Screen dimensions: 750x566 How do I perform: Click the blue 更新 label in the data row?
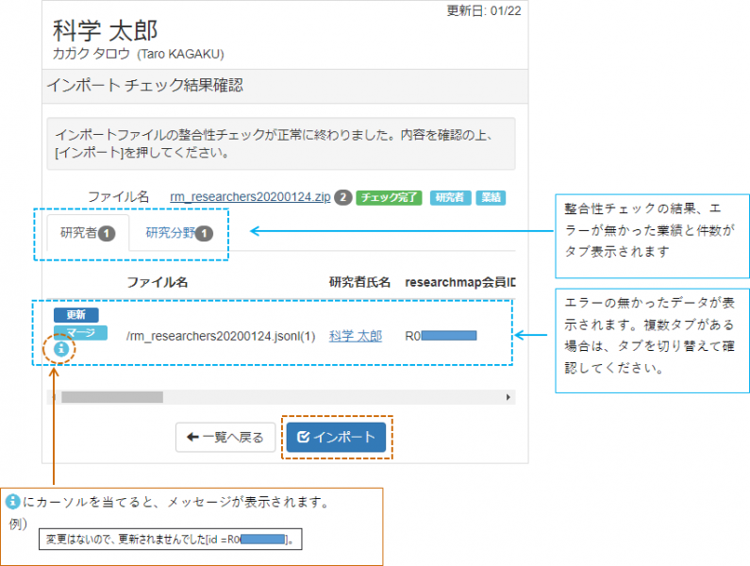(75, 315)
